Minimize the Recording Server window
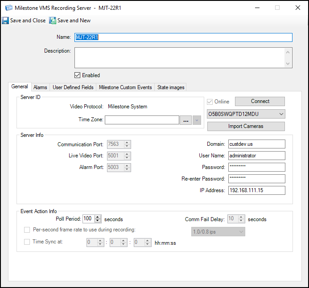The image size is (309, 288). [x=257, y=8]
